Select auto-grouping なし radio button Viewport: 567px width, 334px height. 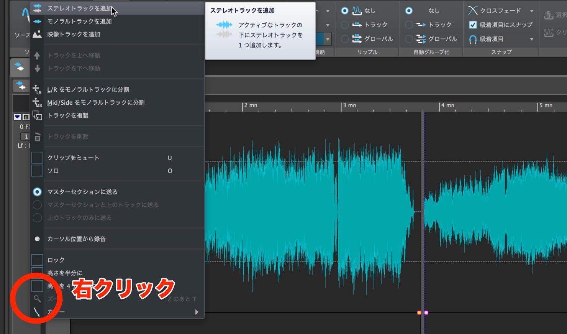pyautogui.click(x=409, y=11)
